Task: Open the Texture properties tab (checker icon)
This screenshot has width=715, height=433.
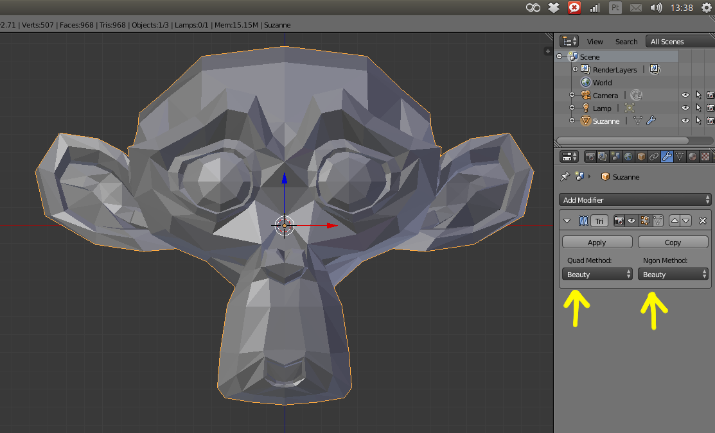Action: tap(705, 157)
